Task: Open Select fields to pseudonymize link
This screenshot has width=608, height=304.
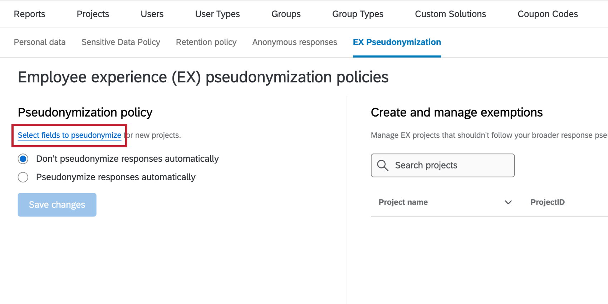Action: (x=69, y=135)
